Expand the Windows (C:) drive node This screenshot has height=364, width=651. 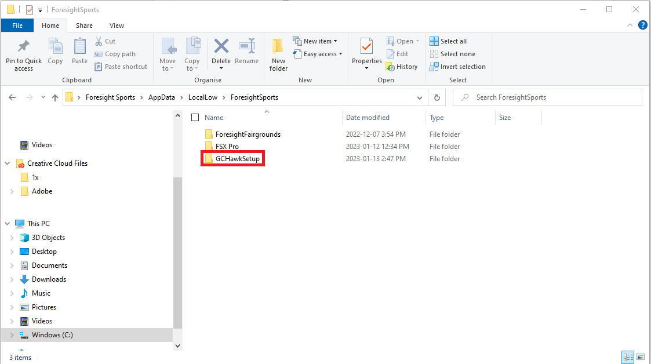(x=12, y=335)
